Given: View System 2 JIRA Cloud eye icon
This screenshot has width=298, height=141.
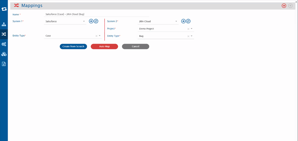Looking at the screenshot, I should tap(183, 21).
